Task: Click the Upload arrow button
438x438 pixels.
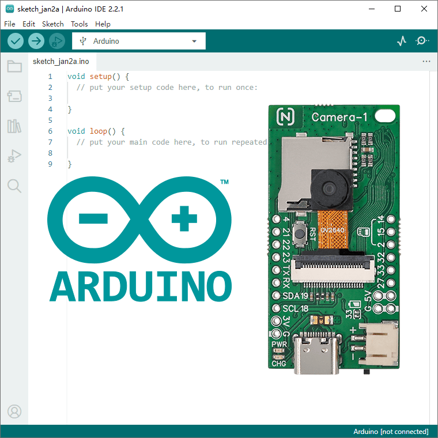Action: (36, 41)
